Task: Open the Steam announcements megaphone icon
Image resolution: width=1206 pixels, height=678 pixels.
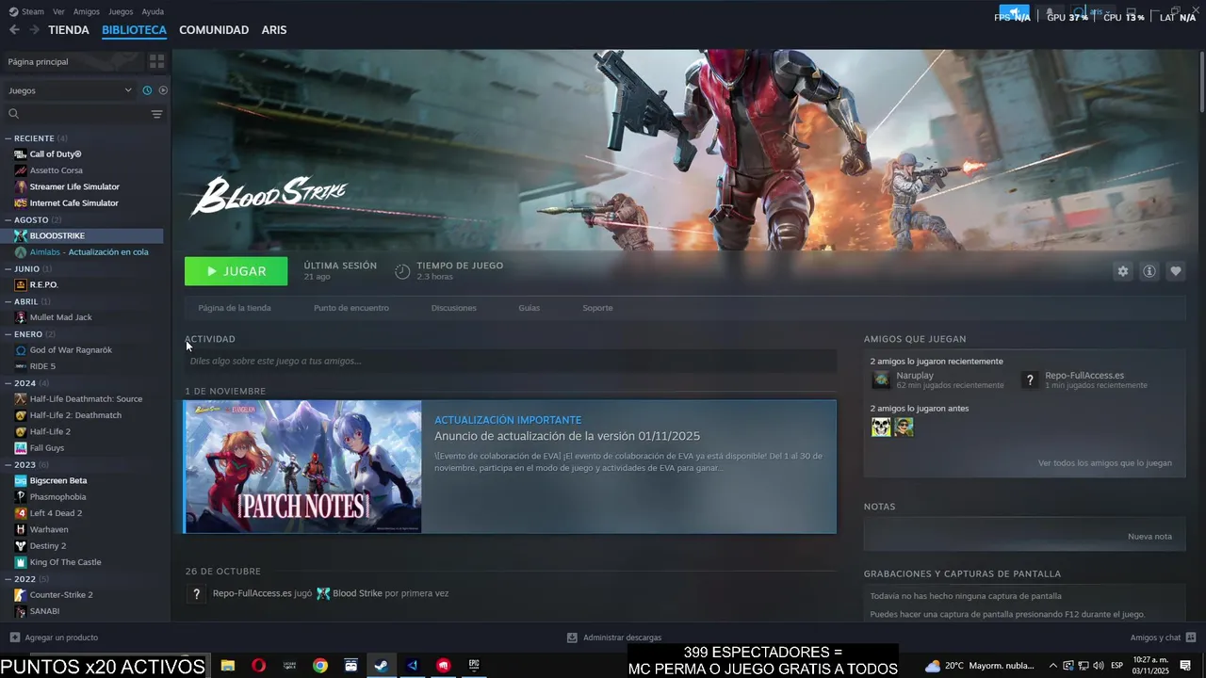Action: 1017,13
